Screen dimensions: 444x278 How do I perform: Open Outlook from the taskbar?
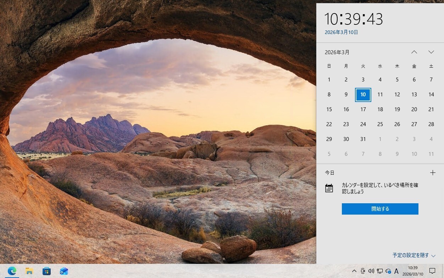click(x=64, y=271)
